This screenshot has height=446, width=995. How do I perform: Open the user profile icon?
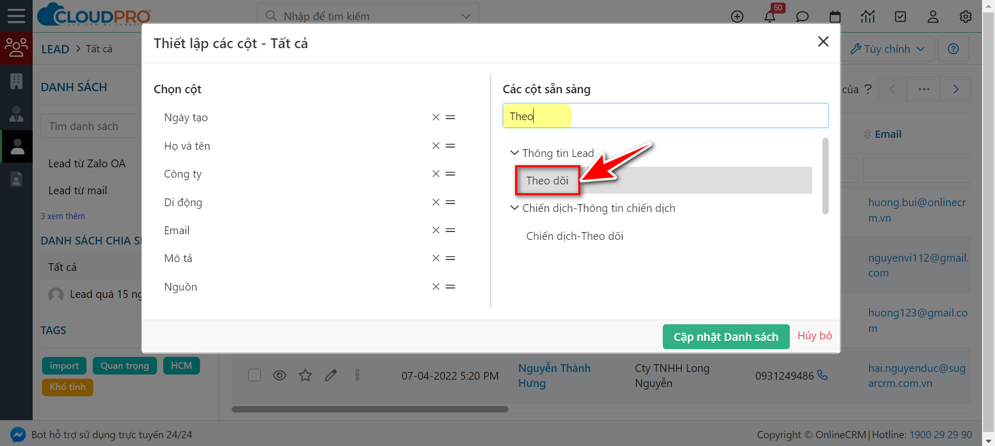click(x=933, y=17)
